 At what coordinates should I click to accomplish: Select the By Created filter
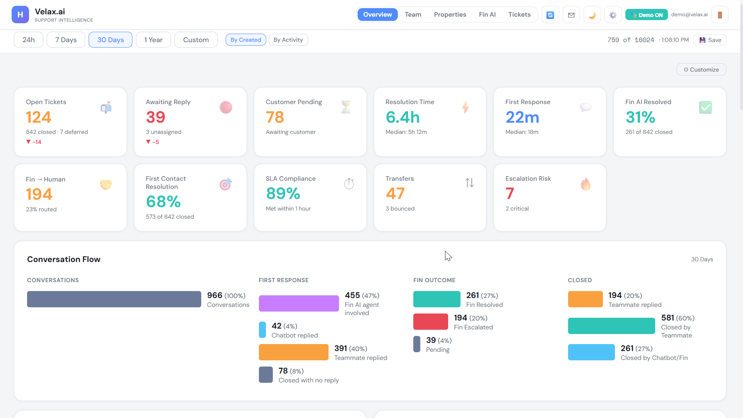coord(246,40)
